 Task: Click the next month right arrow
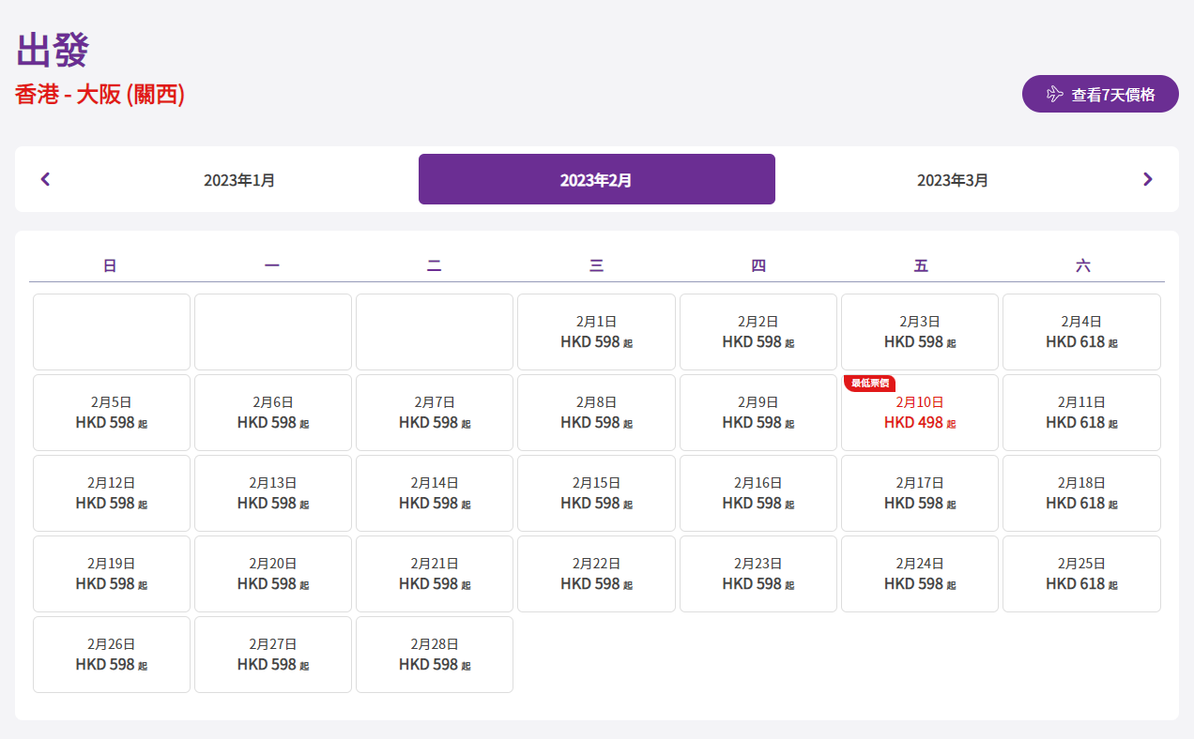tap(1147, 179)
